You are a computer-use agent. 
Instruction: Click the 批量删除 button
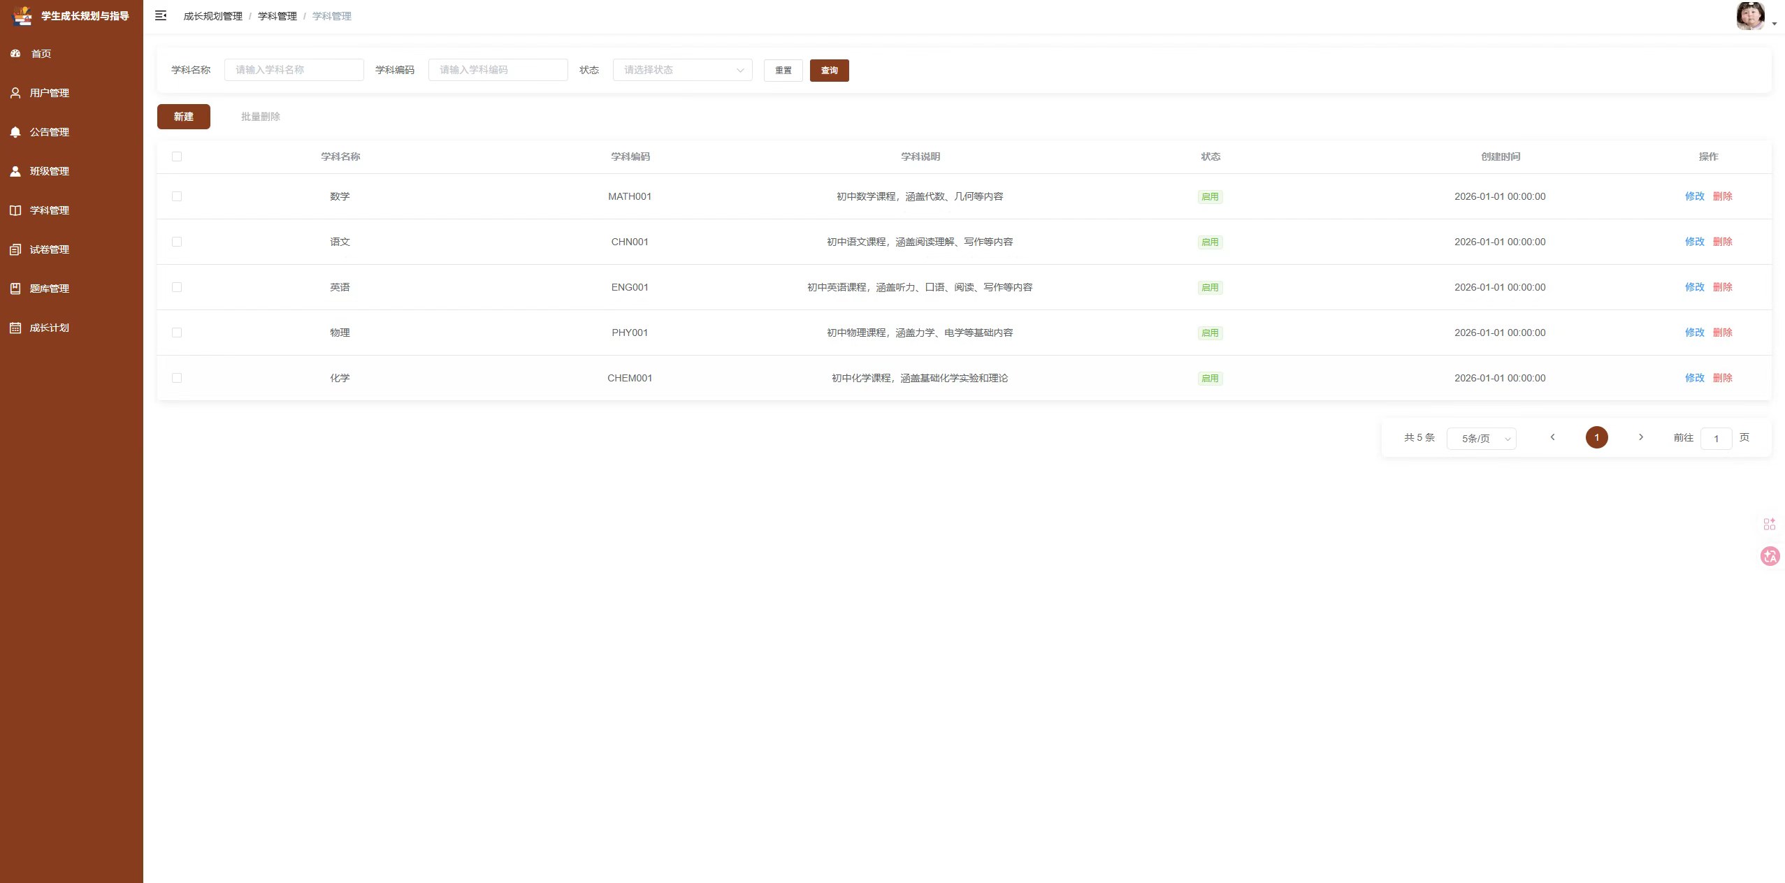[x=260, y=117]
